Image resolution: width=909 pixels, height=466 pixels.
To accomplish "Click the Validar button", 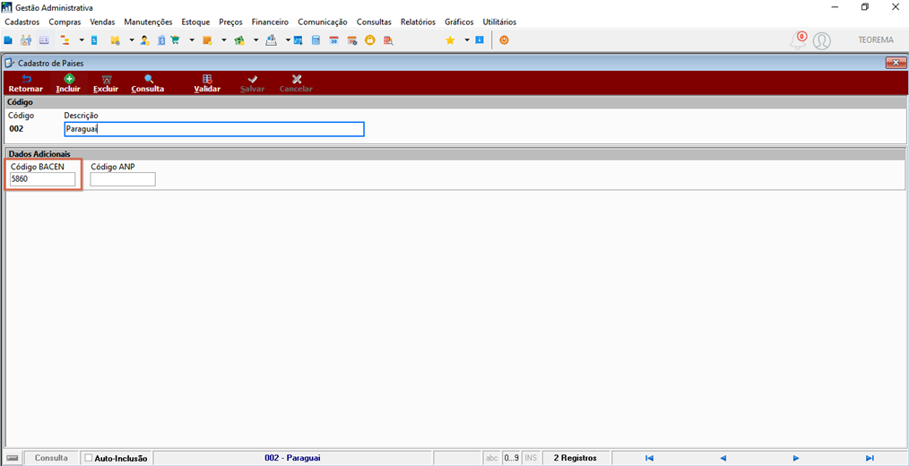I will (x=207, y=83).
